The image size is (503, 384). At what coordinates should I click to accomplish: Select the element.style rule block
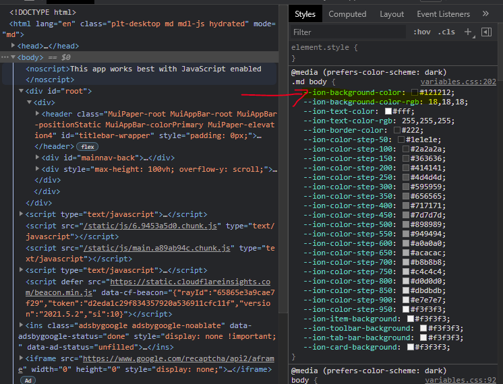pyautogui.click(x=393, y=53)
